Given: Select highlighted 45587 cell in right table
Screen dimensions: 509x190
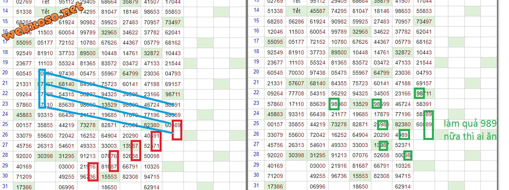Looking at the screenshot, I should [317, 11].
